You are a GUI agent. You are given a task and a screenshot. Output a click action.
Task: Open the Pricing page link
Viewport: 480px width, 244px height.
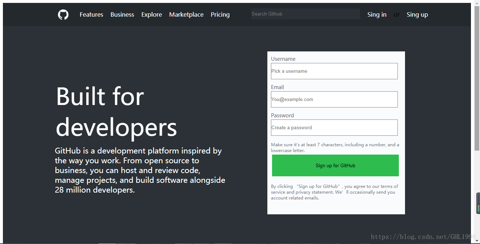(220, 14)
